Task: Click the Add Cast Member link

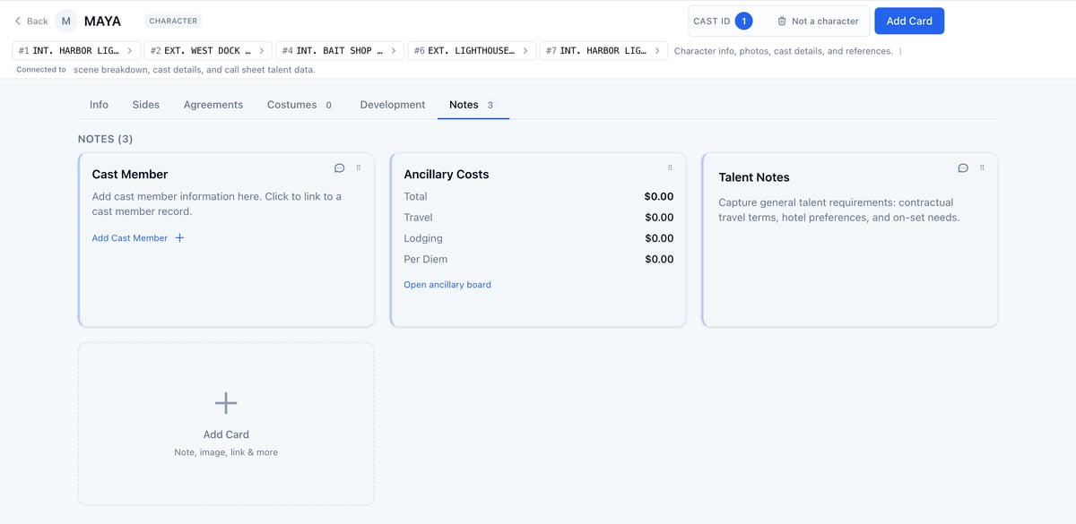Action: coord(130,238)
